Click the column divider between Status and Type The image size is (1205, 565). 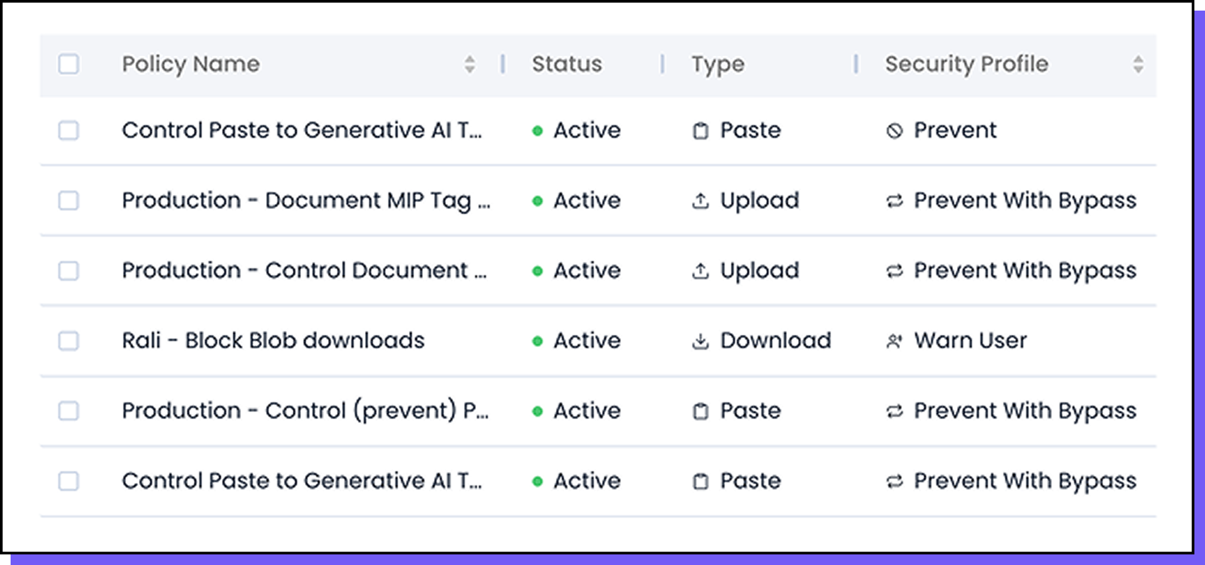[663, 64]
